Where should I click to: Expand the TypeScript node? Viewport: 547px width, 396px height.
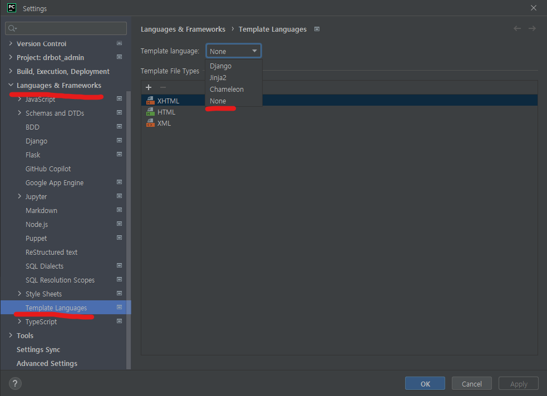19,321
